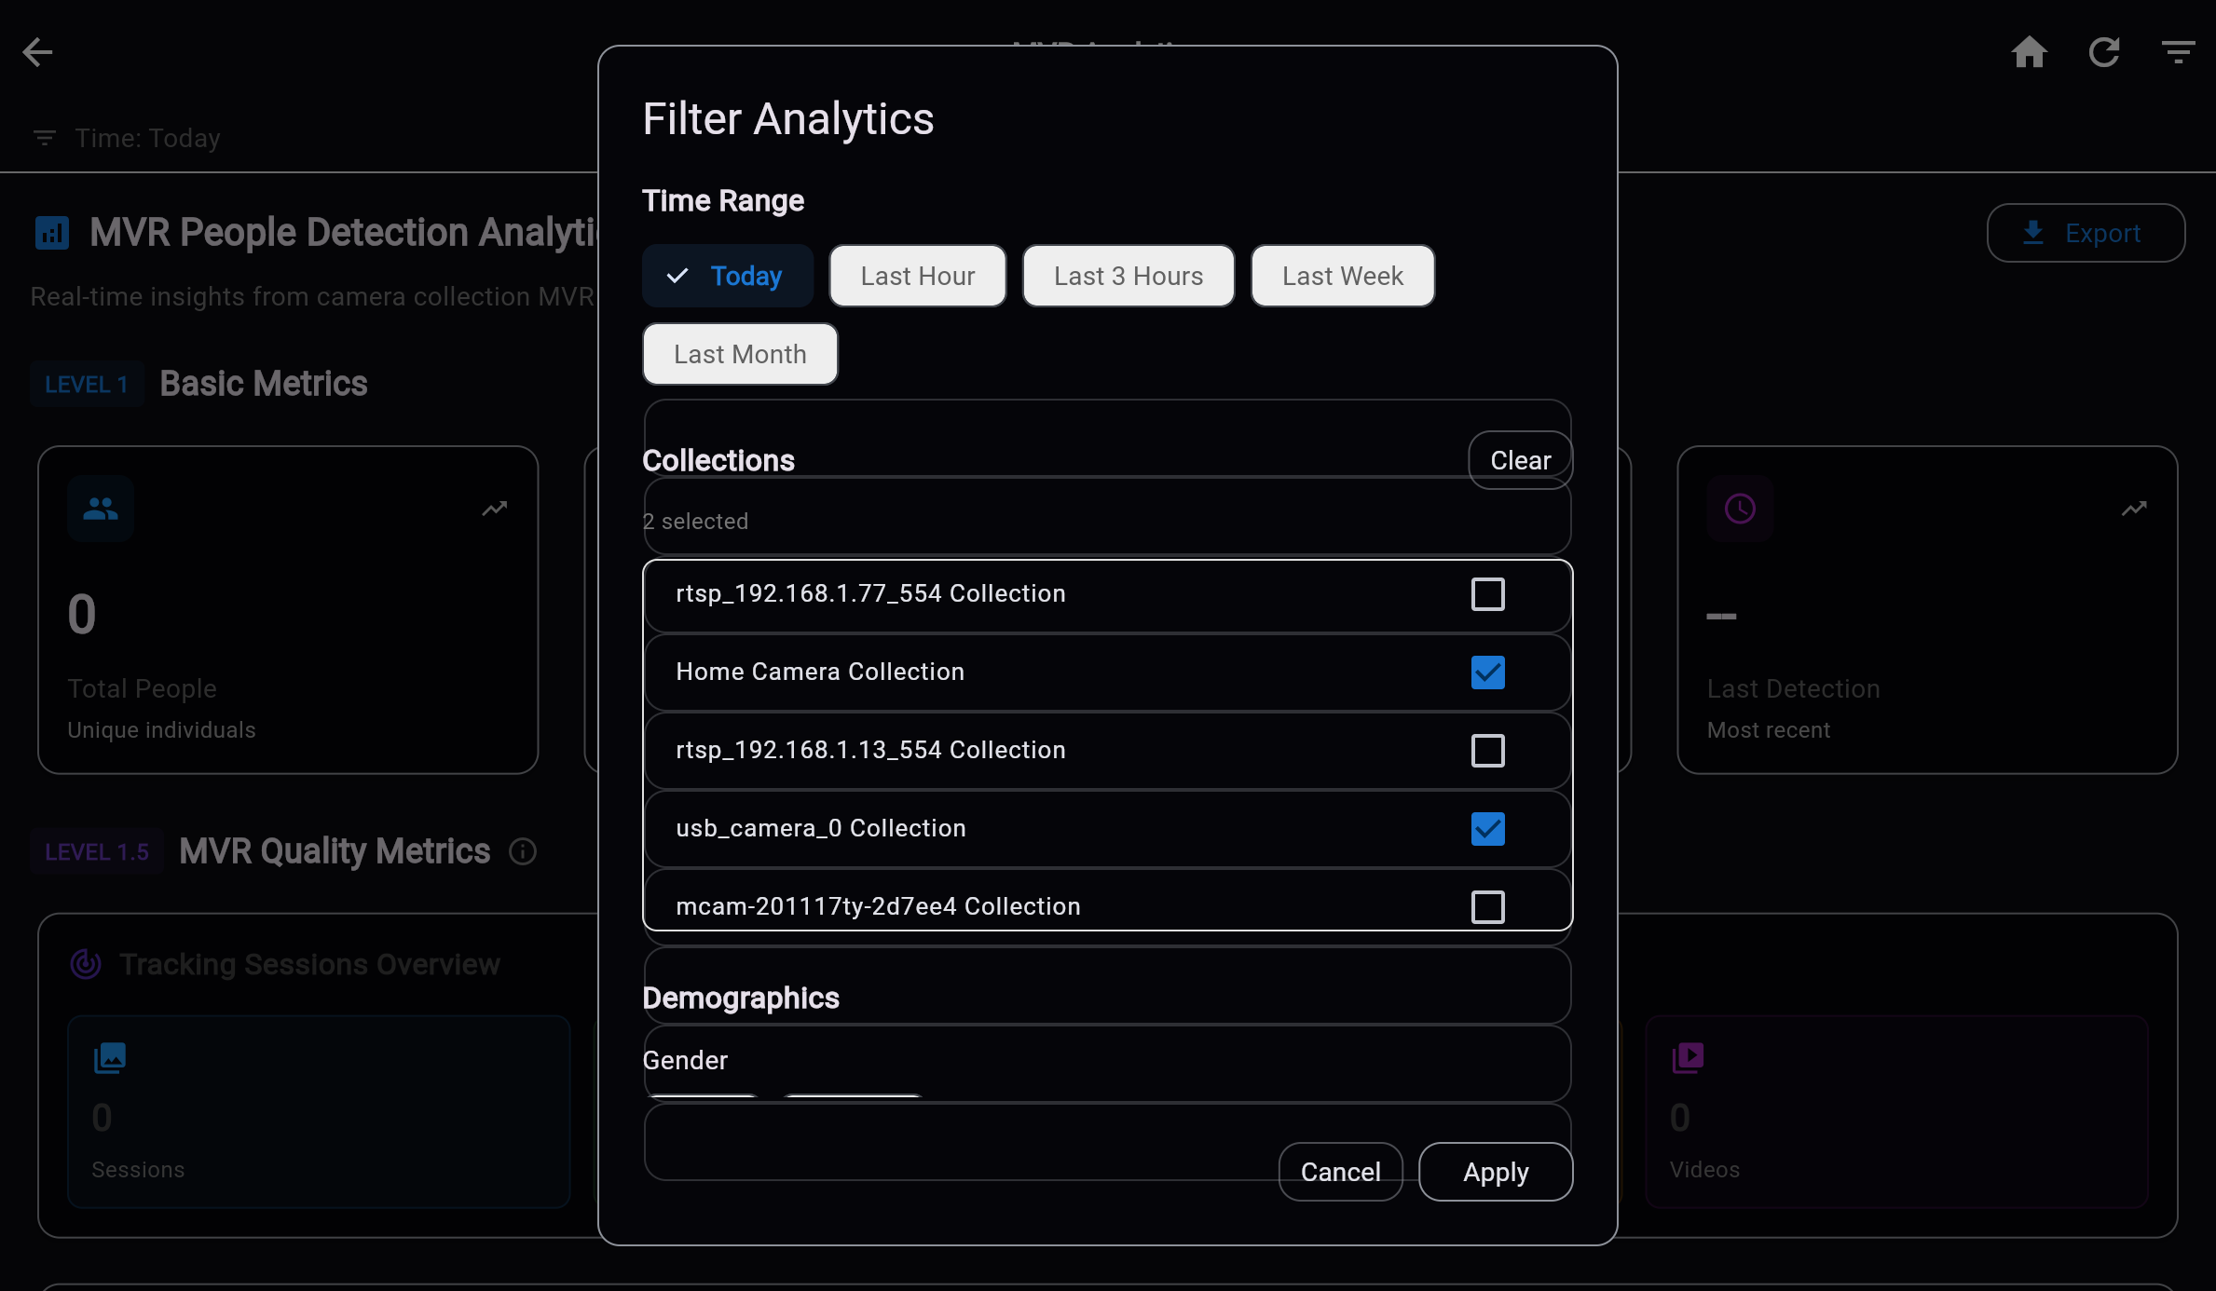Screen dimensions: 2216x1291
Task: Click the sparkline trend icon on Total People card
Action: coord(494,509)
